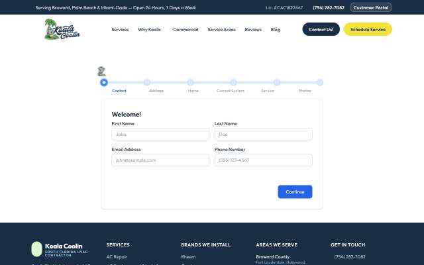Click the SERVICES footer heading
The image size is (424, 265).
click(118, 244)
